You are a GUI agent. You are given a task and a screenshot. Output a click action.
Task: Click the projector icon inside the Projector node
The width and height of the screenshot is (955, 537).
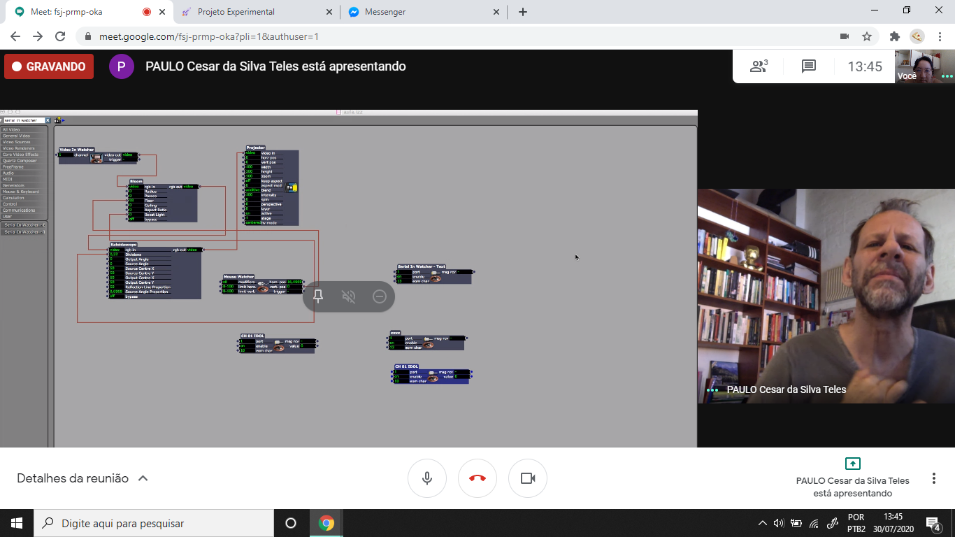(x=292, y=187)
